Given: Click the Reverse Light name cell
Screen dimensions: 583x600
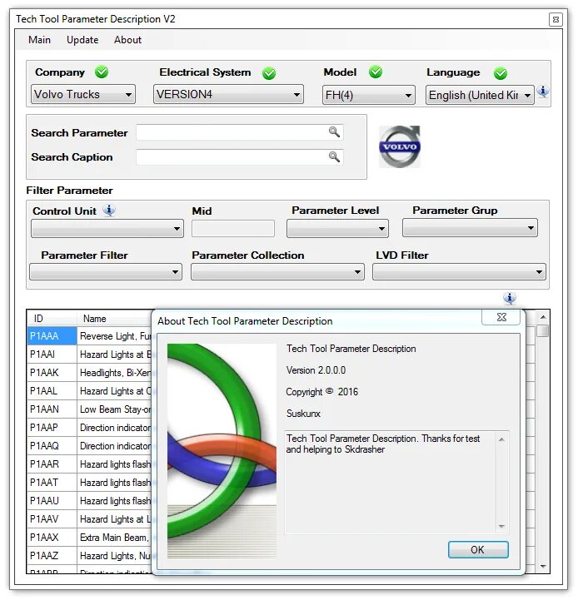Looking at the screenshot, I should (x=115, y=336).
